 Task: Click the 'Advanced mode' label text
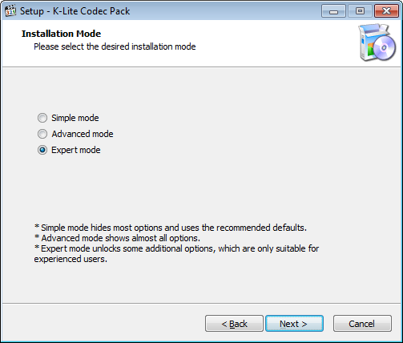point(83,134)
